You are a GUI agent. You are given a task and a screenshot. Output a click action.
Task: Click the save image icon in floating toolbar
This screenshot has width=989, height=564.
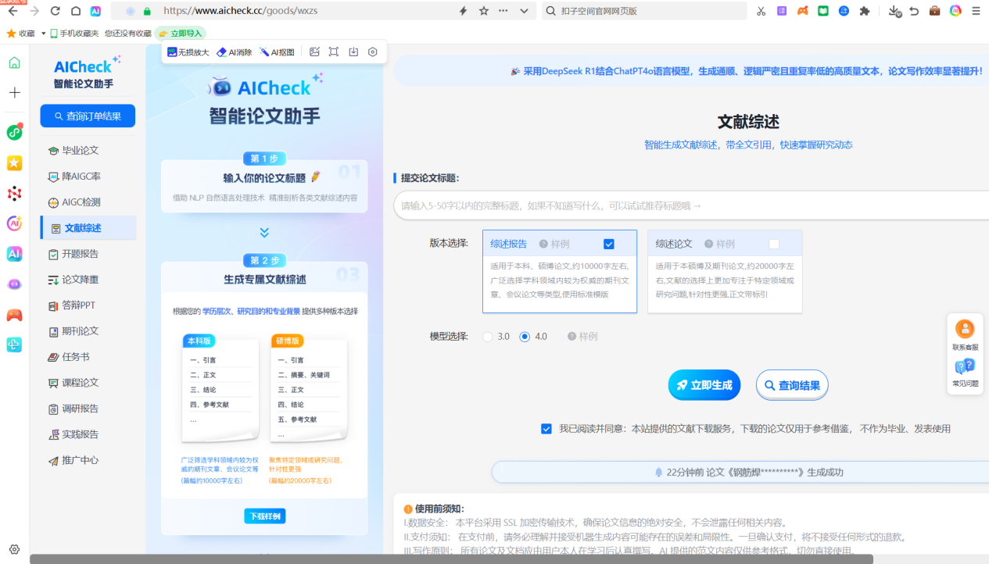(353, 52)
